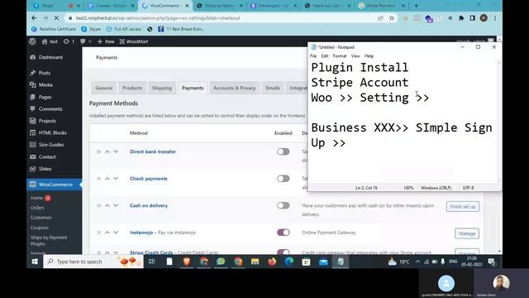Screen dimensions: 529x298
Task: Move Cash on delivery up
Action: click(x=107, y=205)
